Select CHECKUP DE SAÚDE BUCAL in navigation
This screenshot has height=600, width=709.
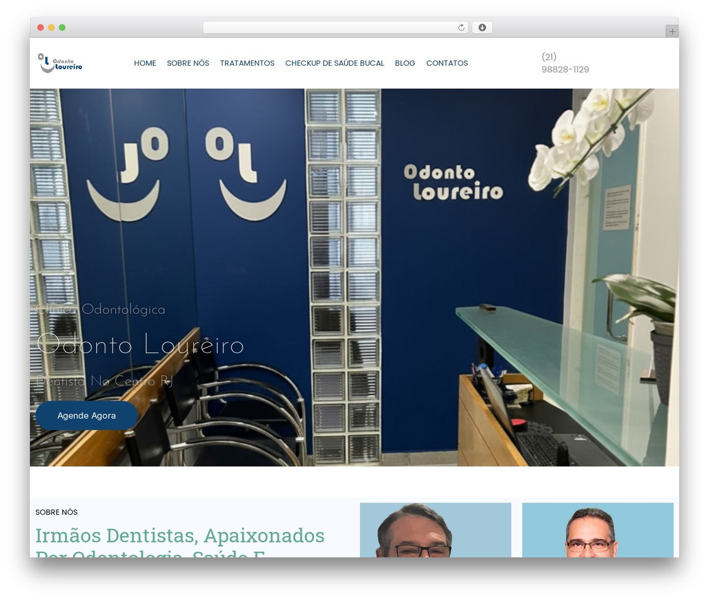[x=335, y=63]
